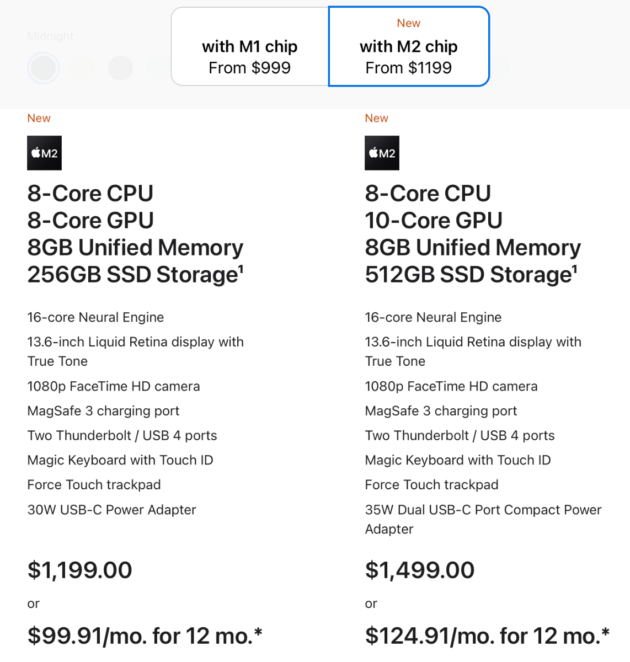The width and height of the screenshot is (630, 662).
Task: Click the 10-Core GPU heading
Action: (x=434, y=220)
